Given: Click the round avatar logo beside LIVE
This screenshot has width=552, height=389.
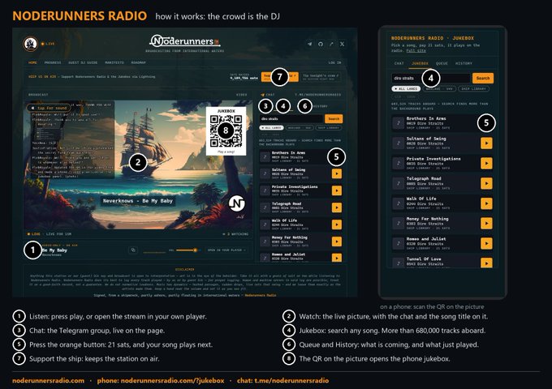Looking at the screenshot, I should coord(30,44).
